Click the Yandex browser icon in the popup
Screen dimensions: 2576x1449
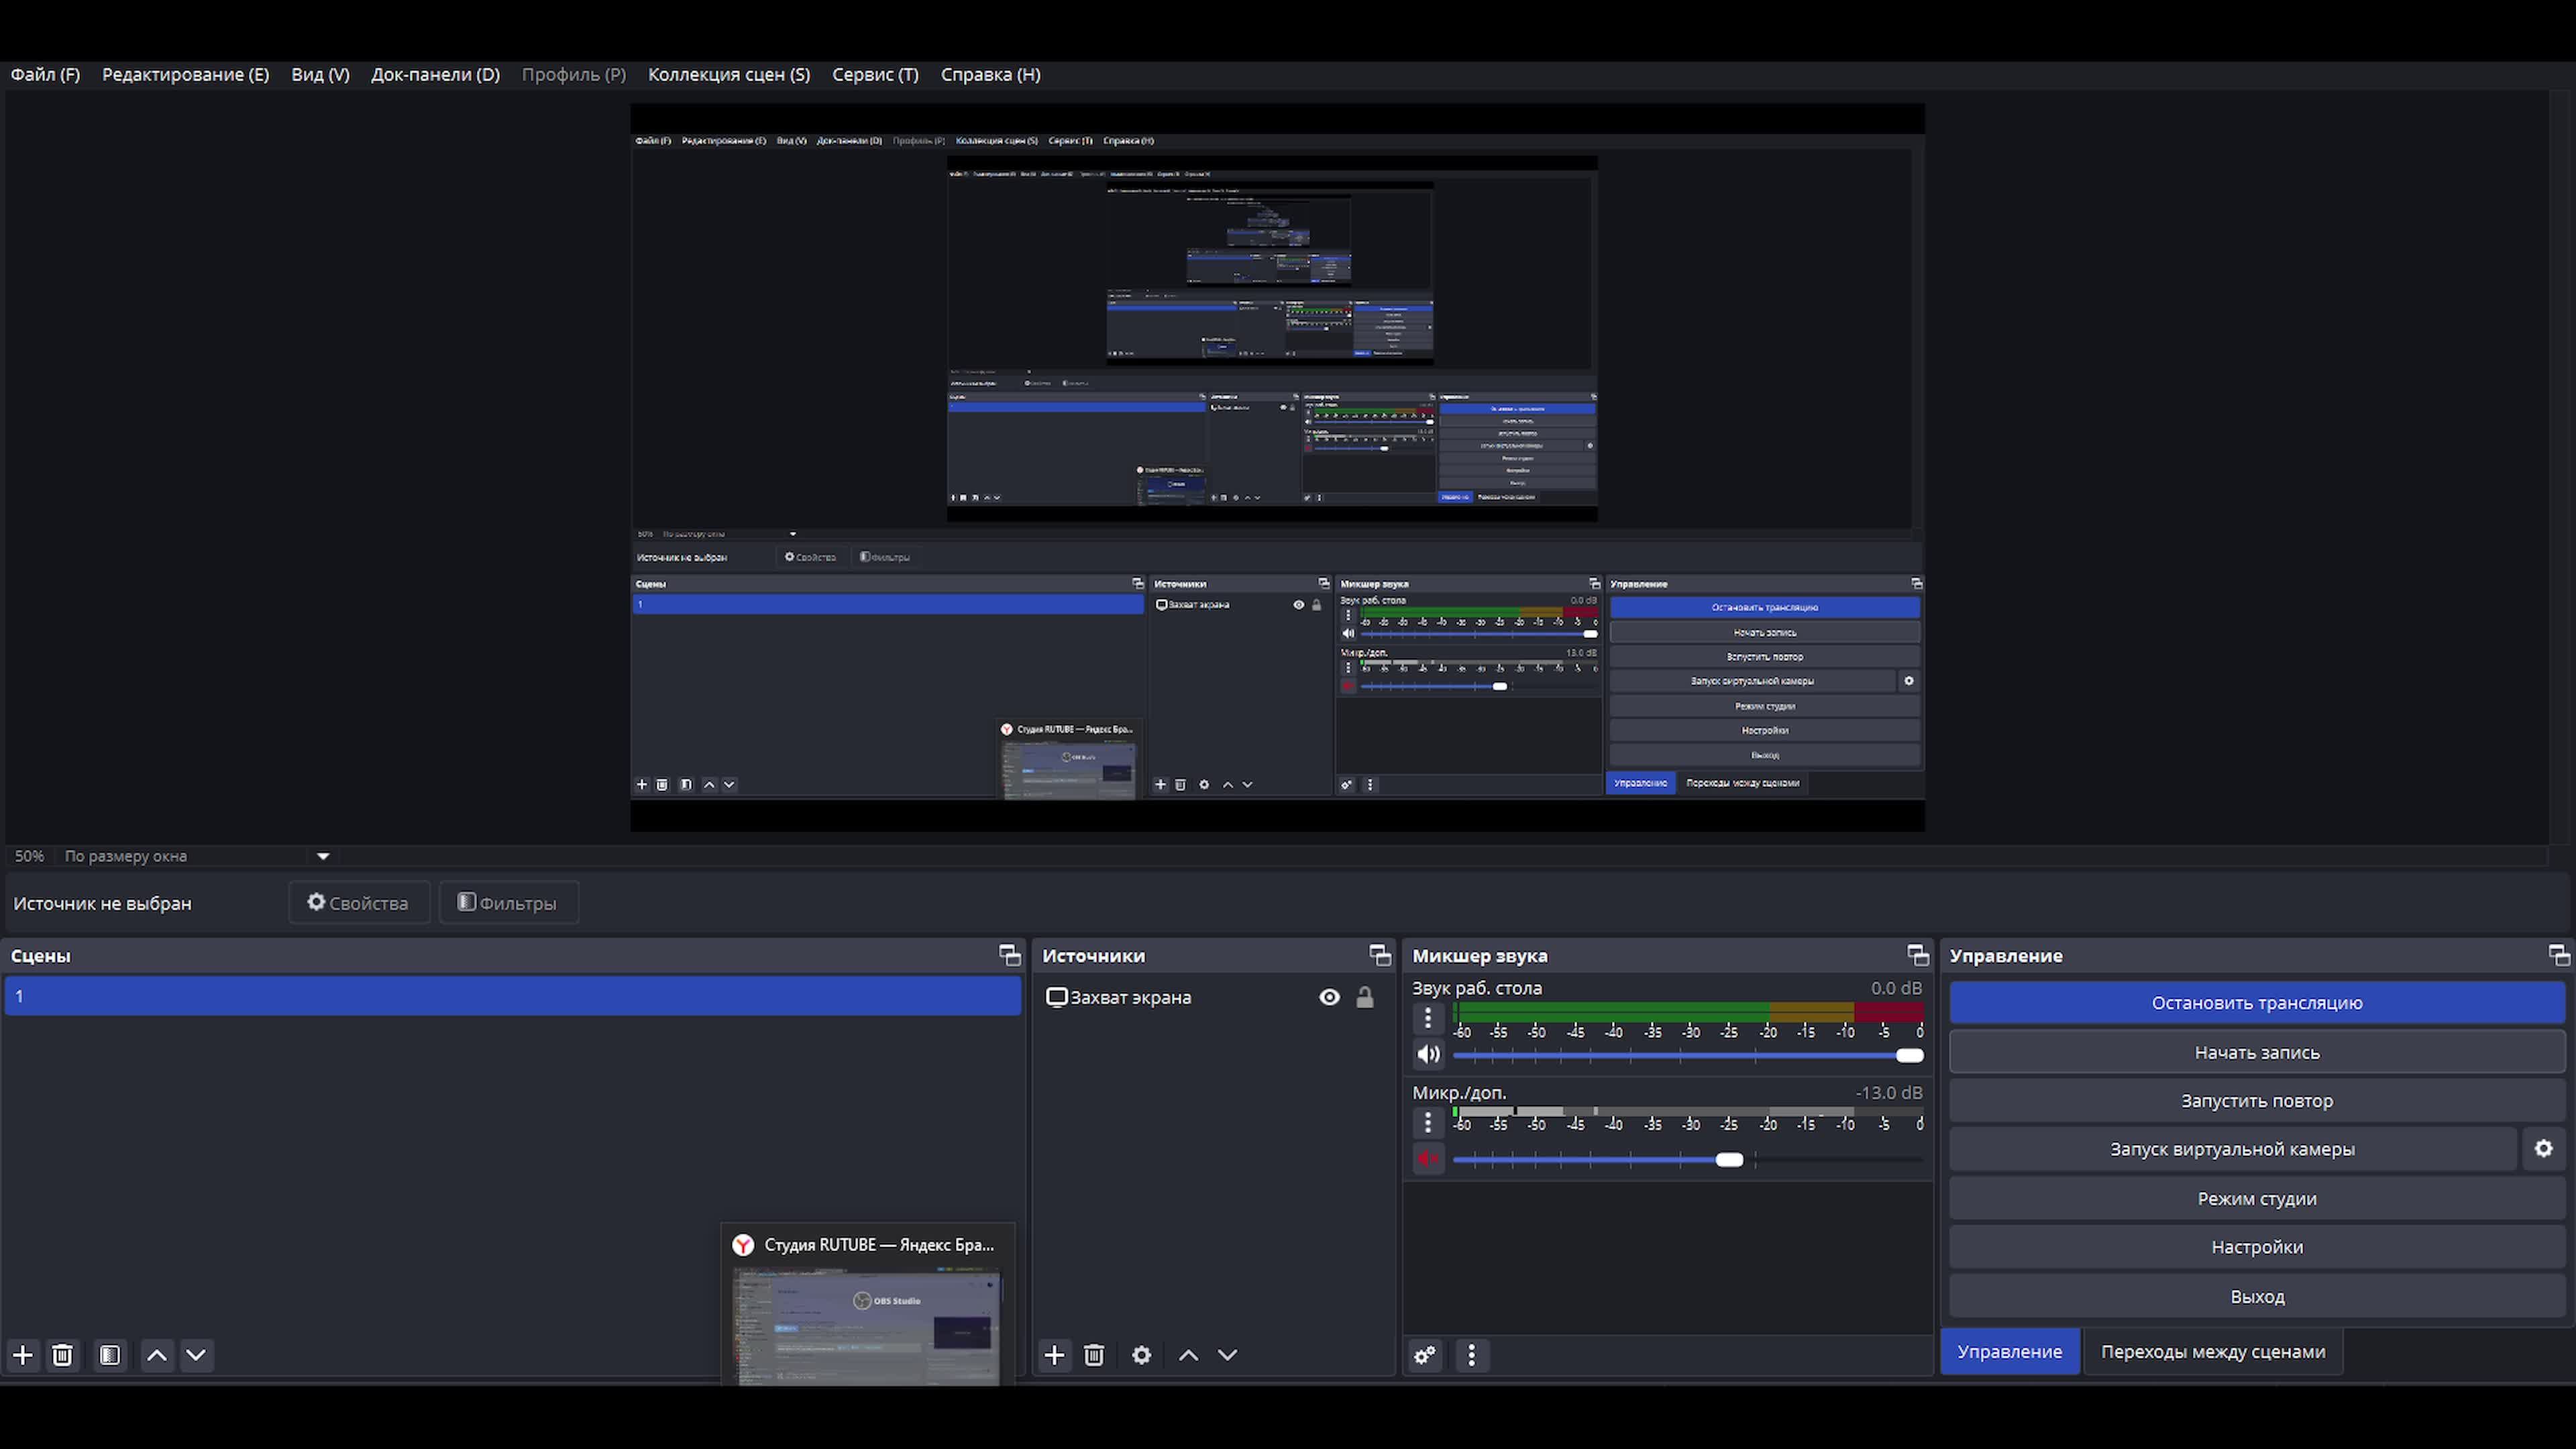tap(743, 1244)
